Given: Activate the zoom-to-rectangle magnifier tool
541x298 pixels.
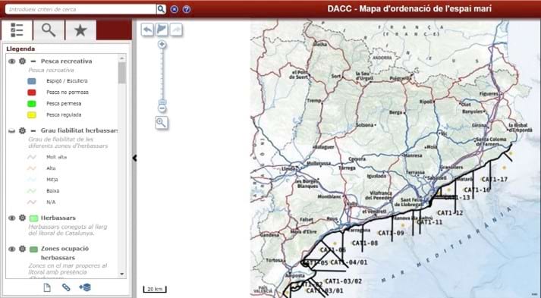Looking at the screenshot, I should 162,122.
